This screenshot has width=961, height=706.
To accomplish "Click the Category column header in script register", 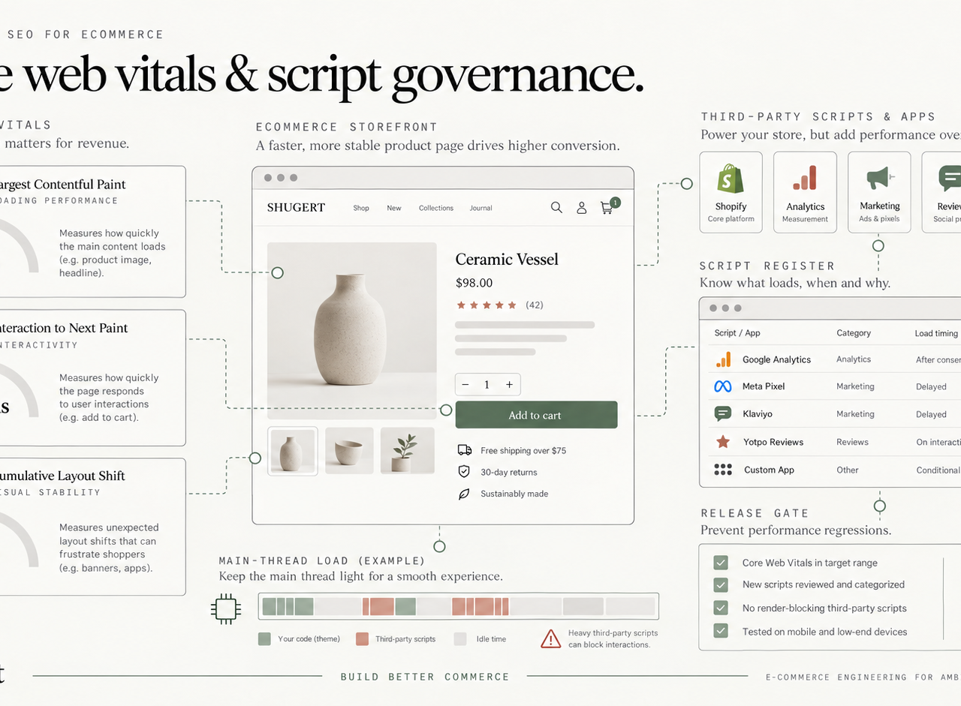I will tap(854, 333).
